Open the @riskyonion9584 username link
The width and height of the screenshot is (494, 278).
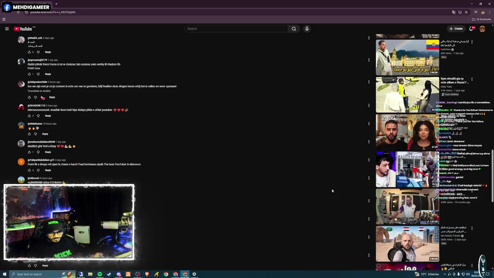(x=37, y=82)
